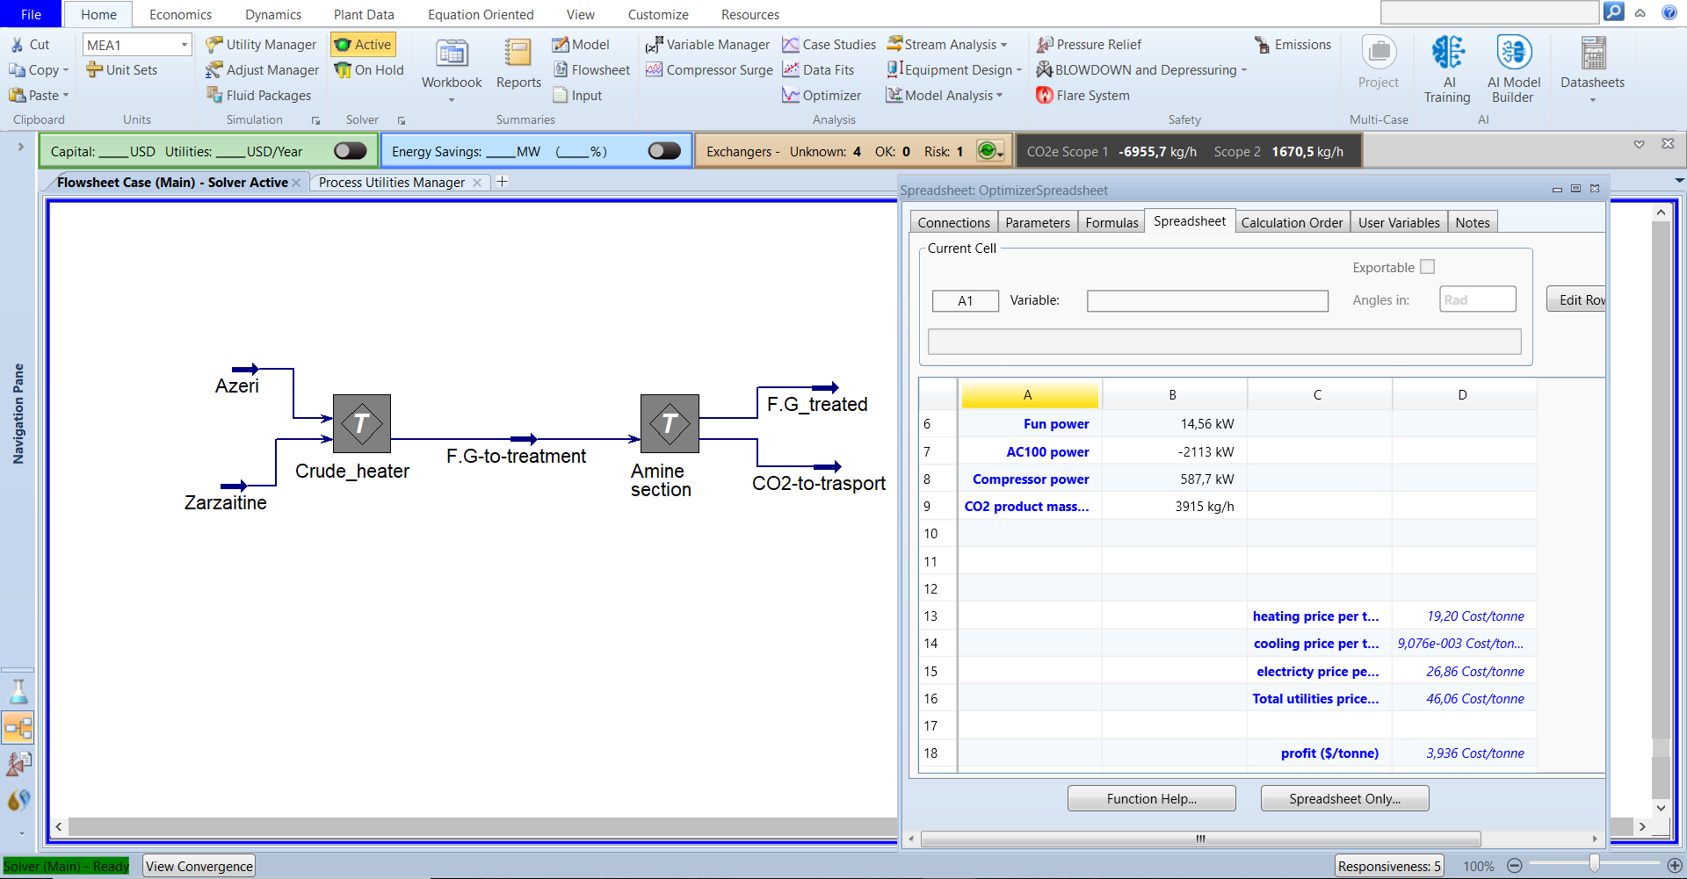Click the Variable input field
This screenshot has width=1687, height=879.
[x=1207, y=301]
